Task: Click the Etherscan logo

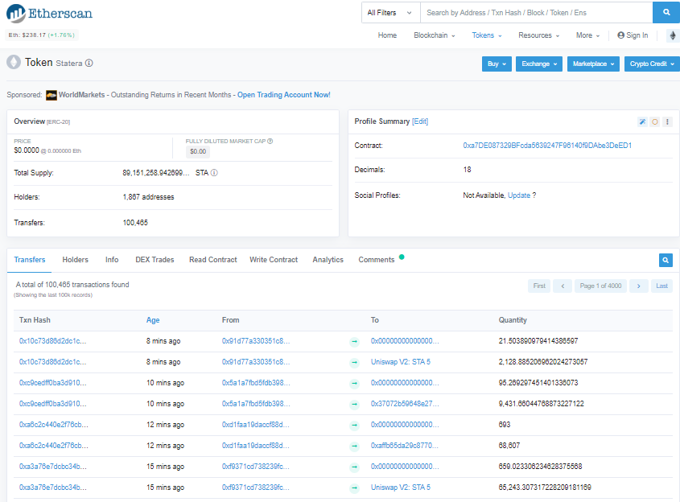Action: click(x=49, y=14)
